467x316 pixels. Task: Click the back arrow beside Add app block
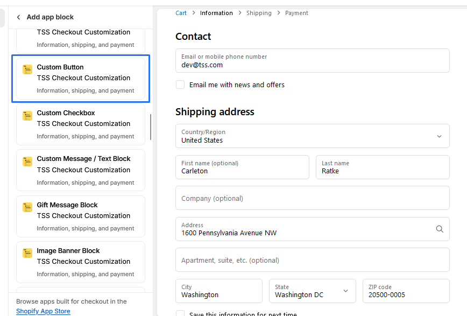click(19, 17)
